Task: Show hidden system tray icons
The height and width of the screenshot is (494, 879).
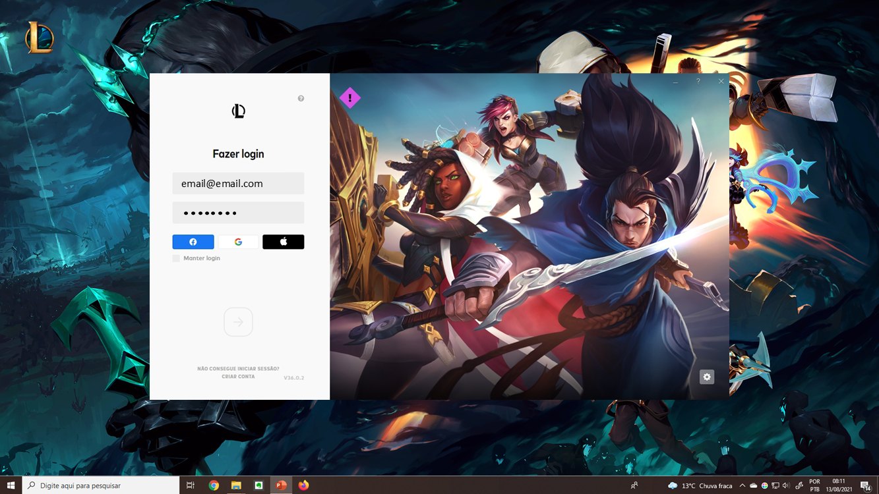Action: [x=743, y=485]
